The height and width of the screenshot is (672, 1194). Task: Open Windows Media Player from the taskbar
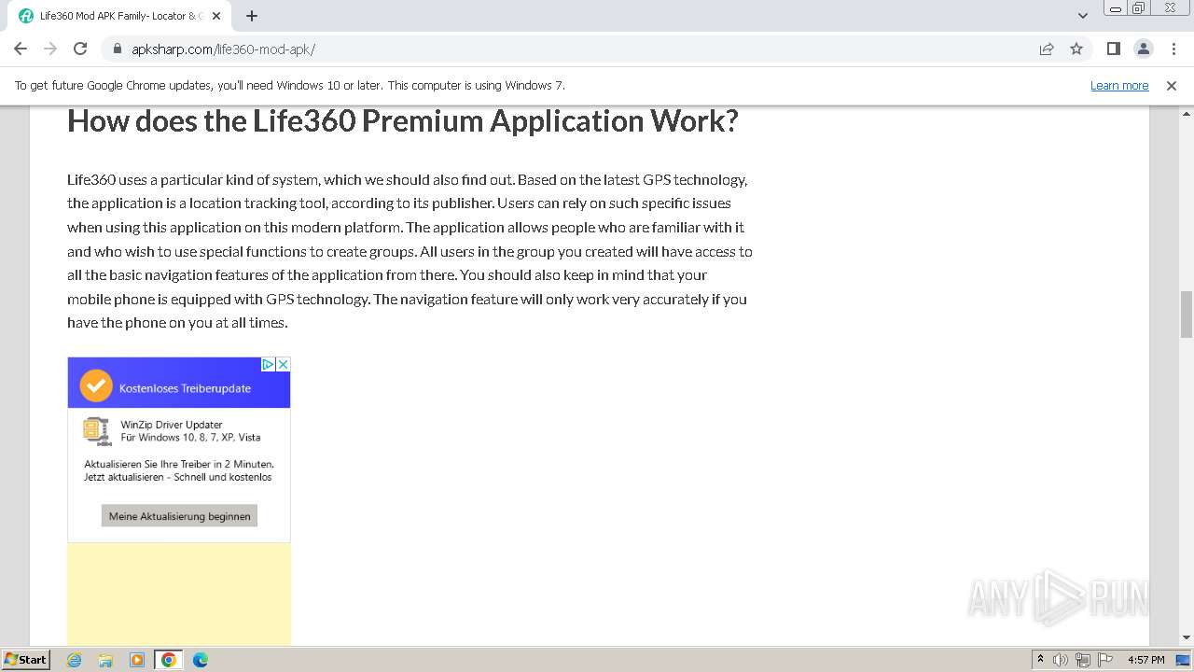[137, 660]
